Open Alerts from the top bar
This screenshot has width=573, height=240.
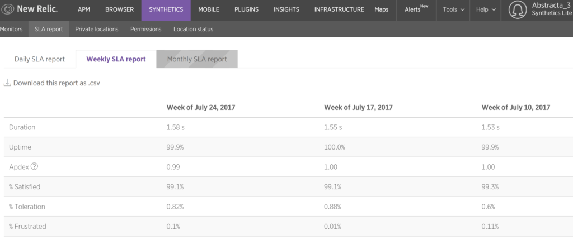[416, 9]
